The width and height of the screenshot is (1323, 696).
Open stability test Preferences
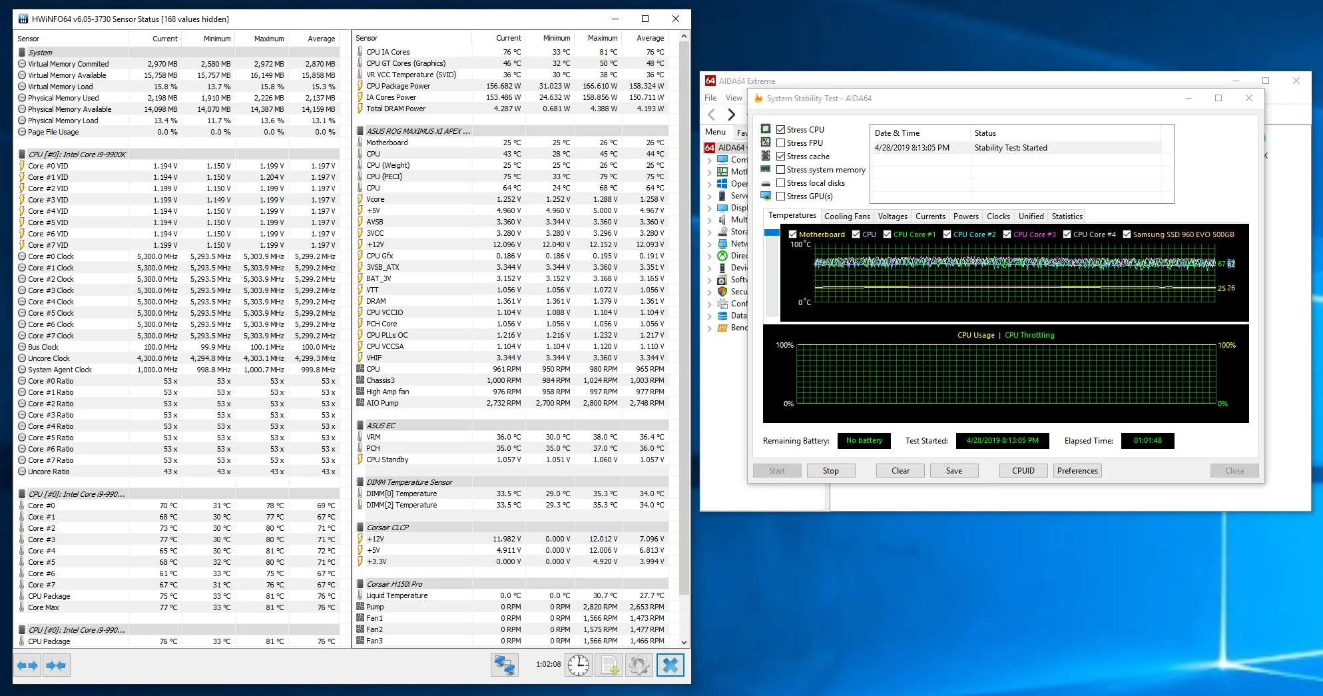1077,470
